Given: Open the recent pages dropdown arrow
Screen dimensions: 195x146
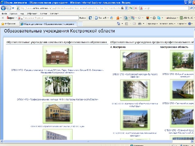Looking at the screenshot, I should (13, 8).
